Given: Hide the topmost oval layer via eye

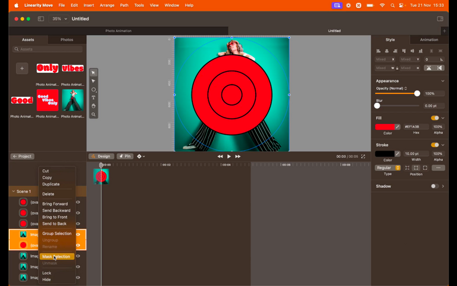Looking at the screenshot, I should coord(78,202).
